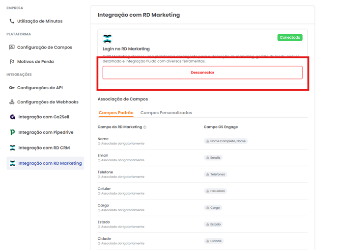
Task: Click the key icon for Configurações de API
Action: 12,88
